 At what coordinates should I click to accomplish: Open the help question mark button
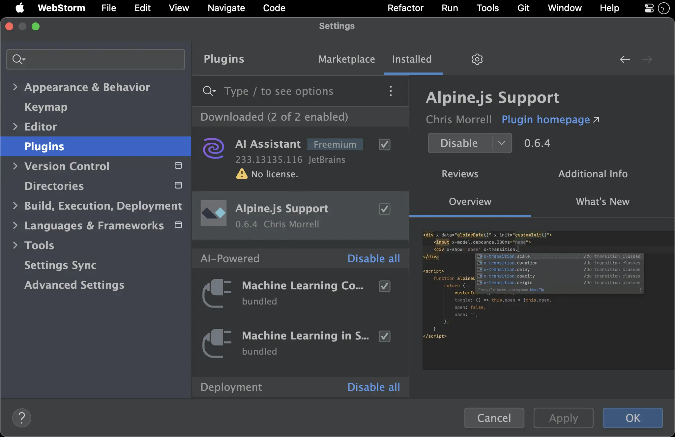[22, 418]
